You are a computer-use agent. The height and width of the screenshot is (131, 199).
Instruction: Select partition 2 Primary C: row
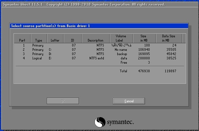(100, 49)
